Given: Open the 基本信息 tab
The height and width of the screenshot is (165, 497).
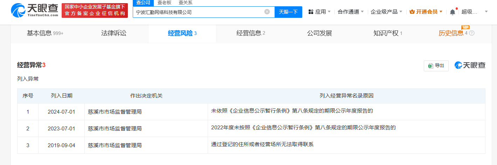Looking at the screenshot, I should (45, 34).
